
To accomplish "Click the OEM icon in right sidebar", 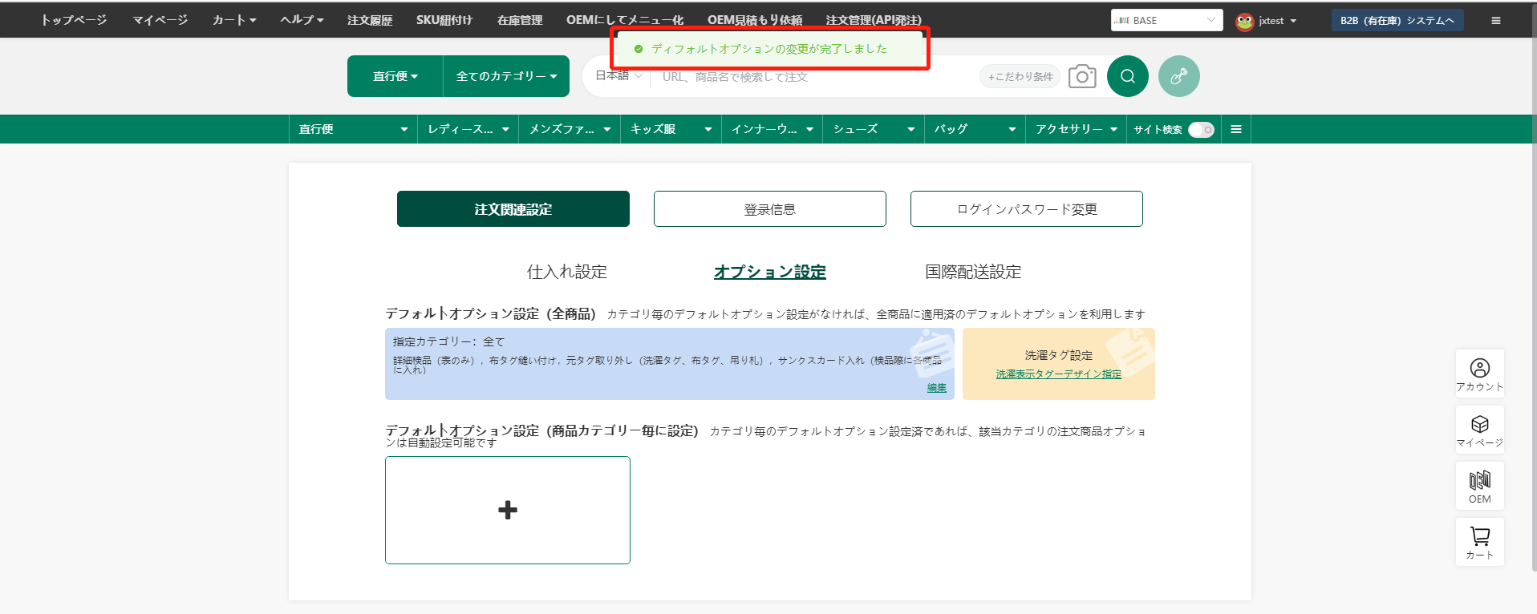I will click(1479, 486).
